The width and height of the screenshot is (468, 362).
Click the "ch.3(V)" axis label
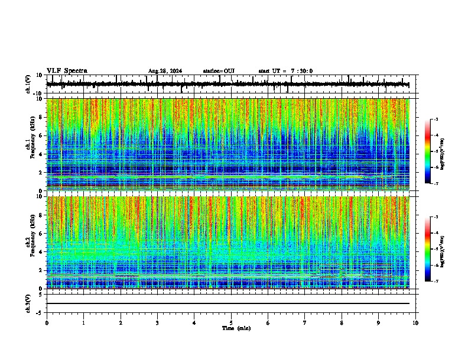[28, 304]
